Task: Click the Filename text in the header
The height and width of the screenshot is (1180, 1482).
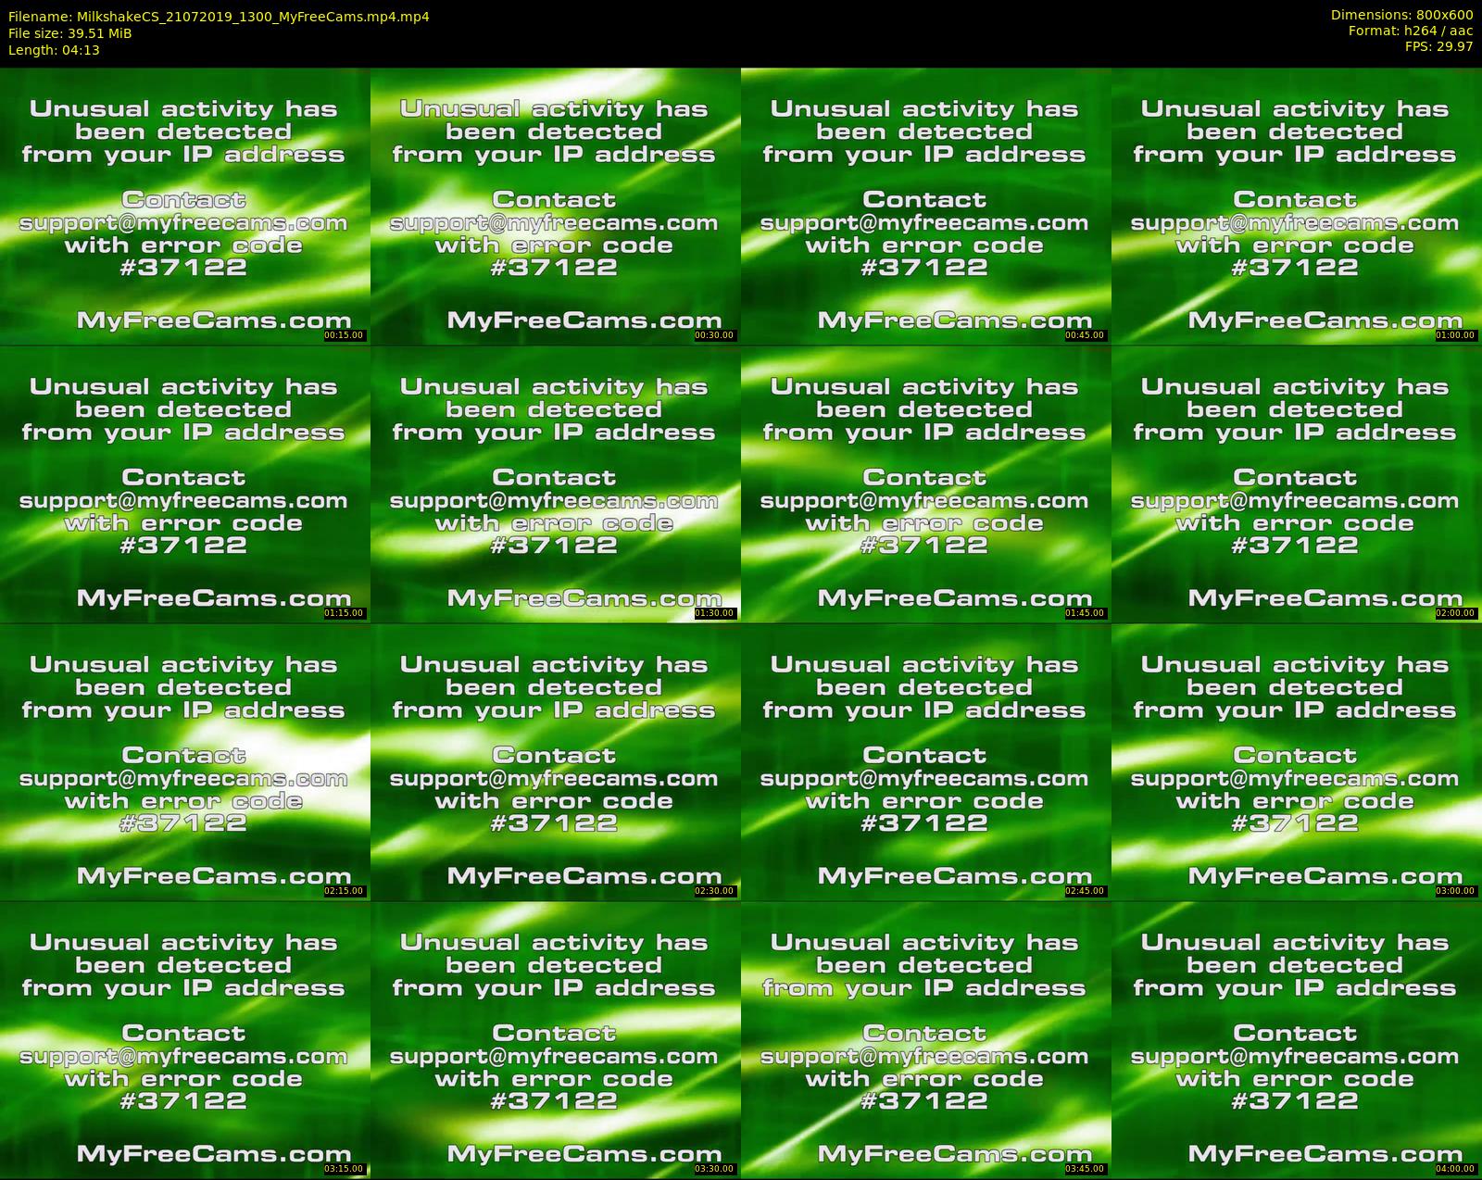Action: tap(219, 17)
